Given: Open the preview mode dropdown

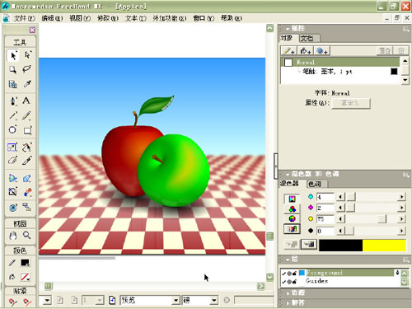Looking at the screenshot, I should tap(176, 301).
